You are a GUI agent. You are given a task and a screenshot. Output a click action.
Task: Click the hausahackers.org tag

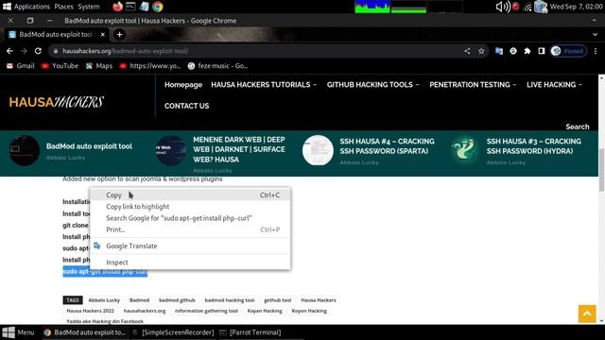[x=145, y=311]
